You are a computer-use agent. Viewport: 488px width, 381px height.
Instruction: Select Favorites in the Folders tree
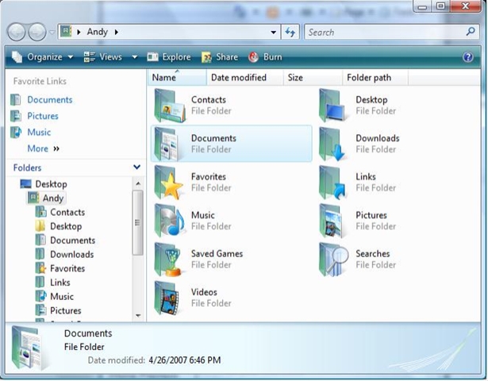(67, 268)
